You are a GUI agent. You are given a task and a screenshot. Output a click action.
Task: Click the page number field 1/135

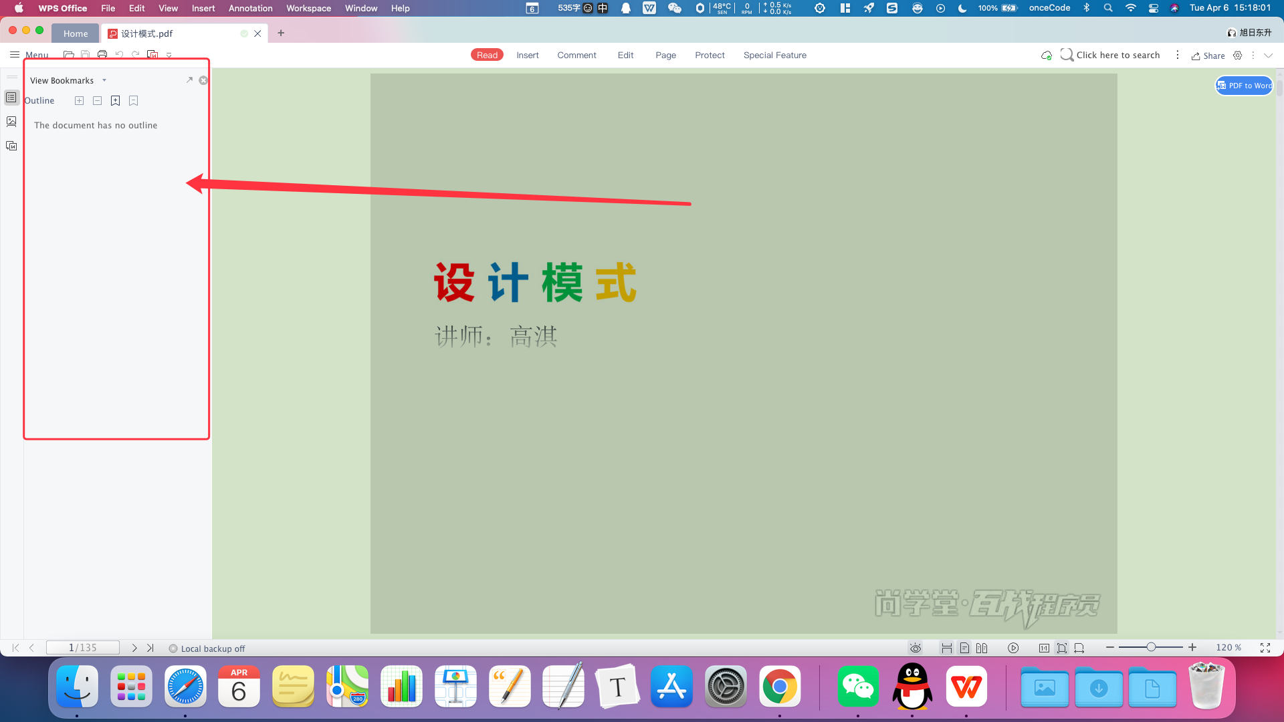click(x=82, y=648)
